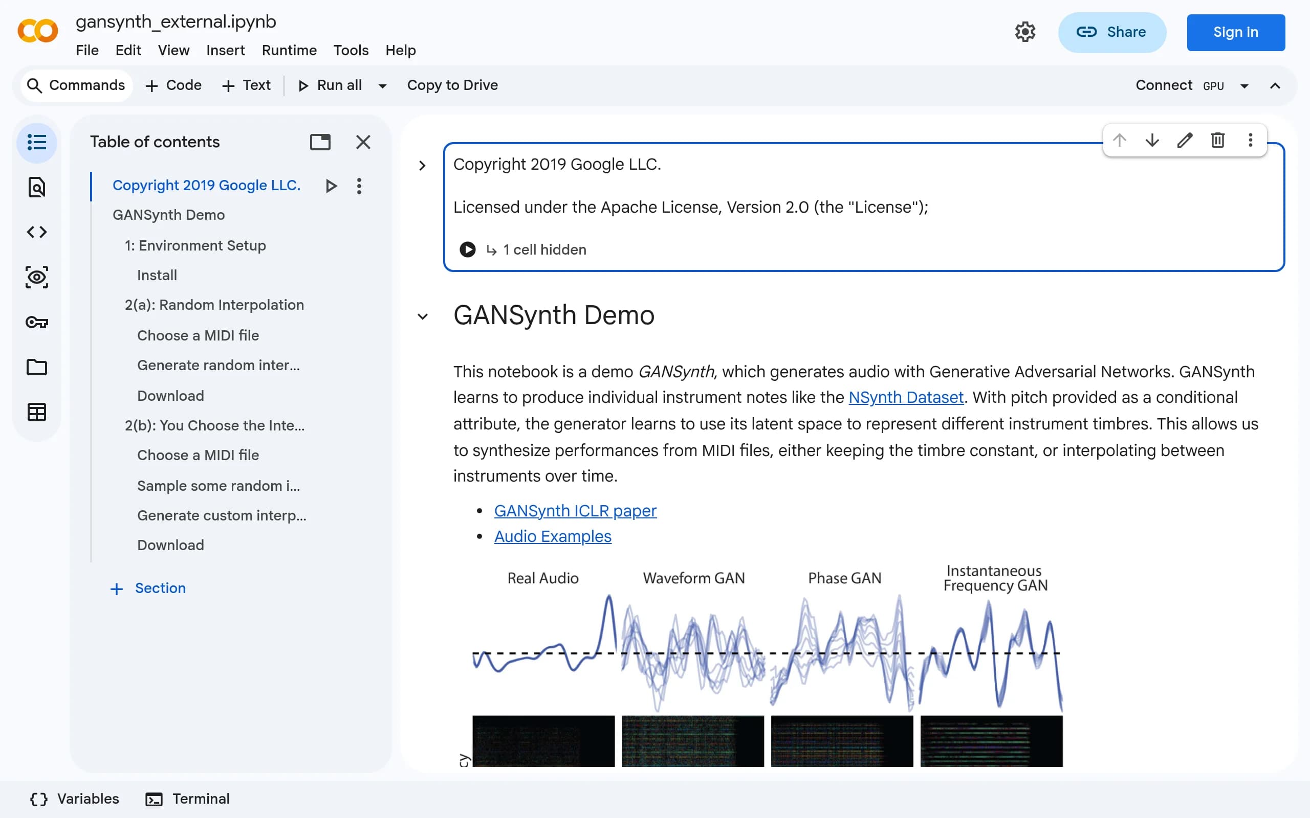Open Files folder icon in sidebar
This screenshot has width=1310, height=818.
click(36, 368)
